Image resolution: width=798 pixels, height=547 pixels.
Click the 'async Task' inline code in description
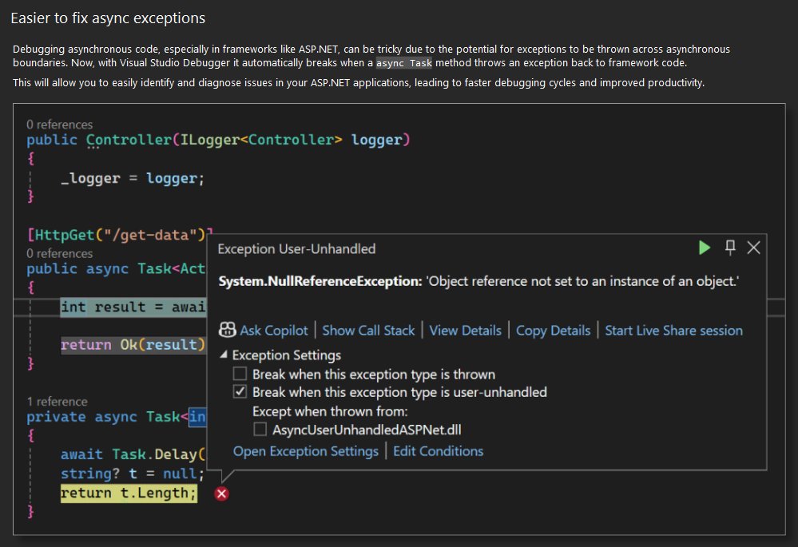404,62
